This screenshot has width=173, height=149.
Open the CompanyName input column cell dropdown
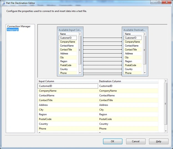[68, 91]
